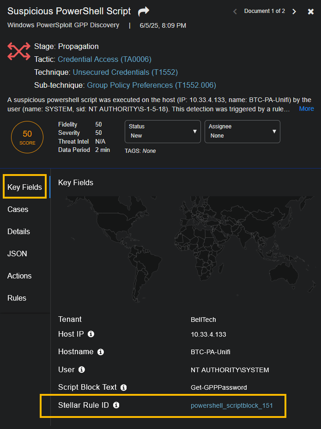
Task: Go to the next document arrow
Action: tap(294, 12)
